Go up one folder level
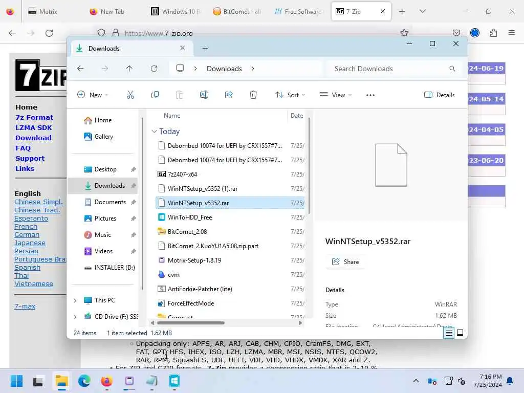 pos(129,69)
